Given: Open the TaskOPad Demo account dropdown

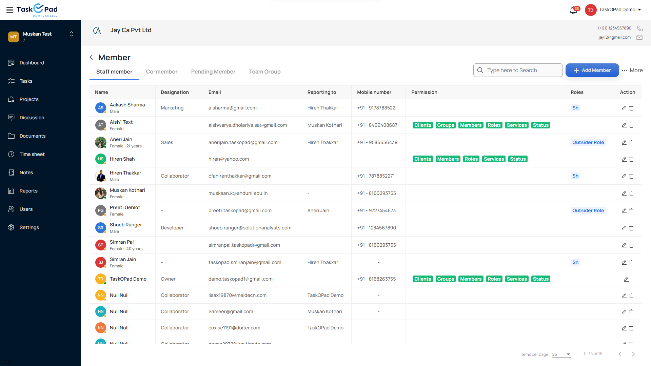Looking at the screenshot, I should coord(639,10).
